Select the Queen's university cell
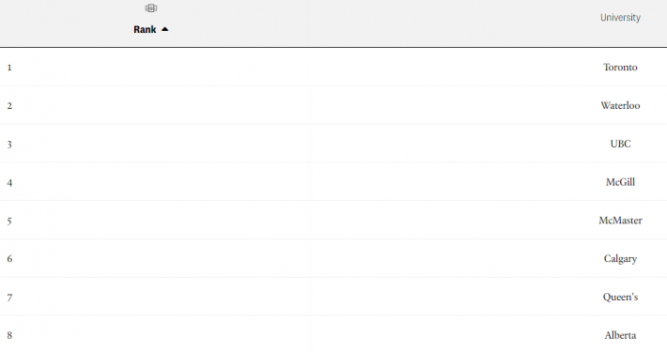The image size is (667, 352). [620, 297]
